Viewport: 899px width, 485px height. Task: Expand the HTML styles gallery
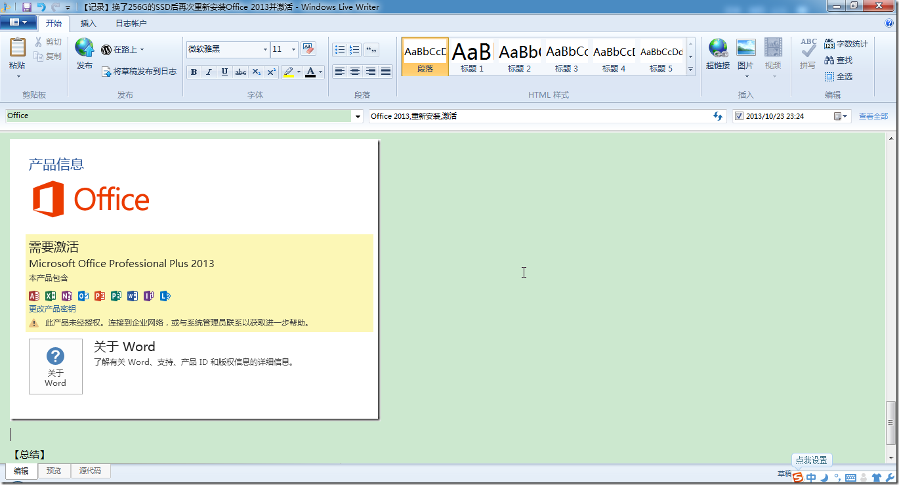point(690,68)
